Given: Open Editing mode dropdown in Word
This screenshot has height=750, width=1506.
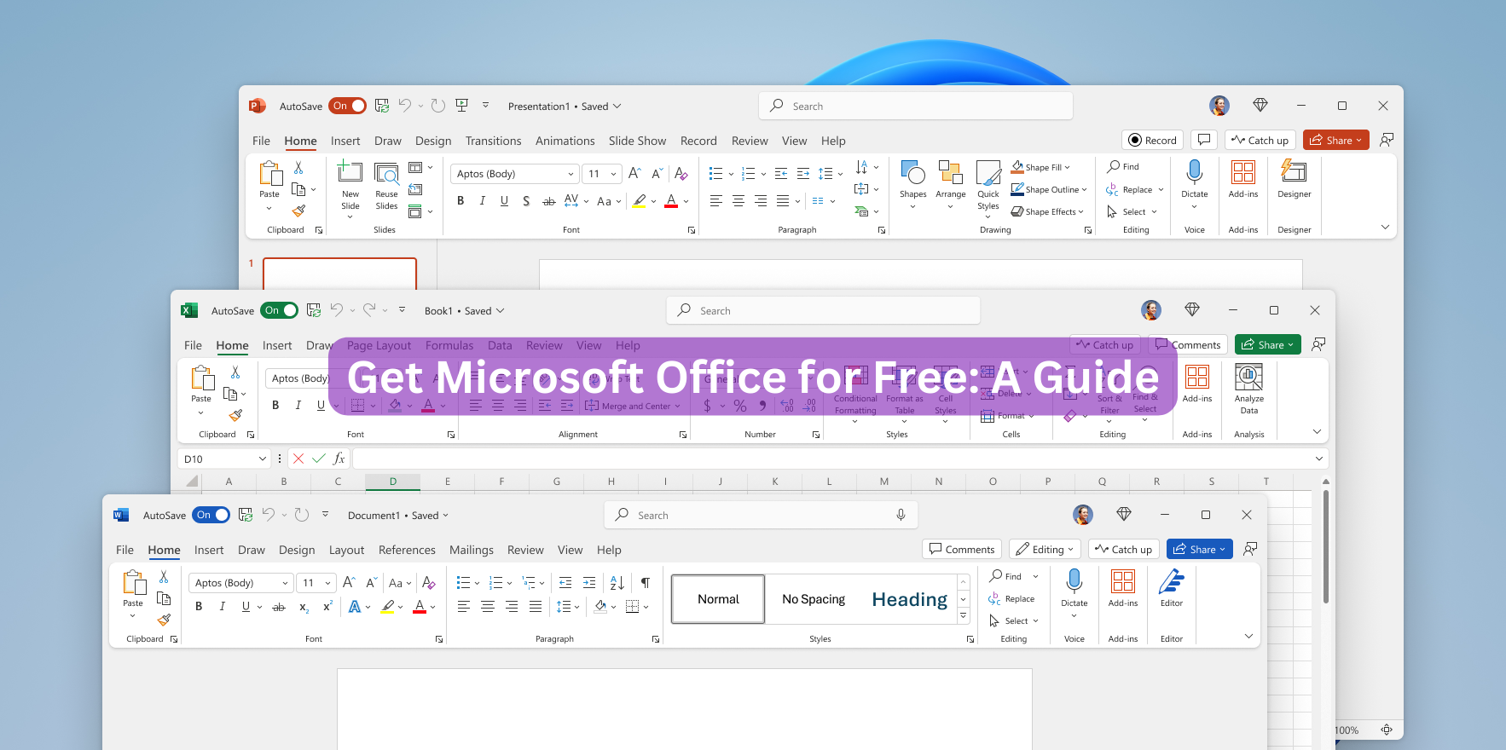Looking at the screenshot, I should point(1045,549).
